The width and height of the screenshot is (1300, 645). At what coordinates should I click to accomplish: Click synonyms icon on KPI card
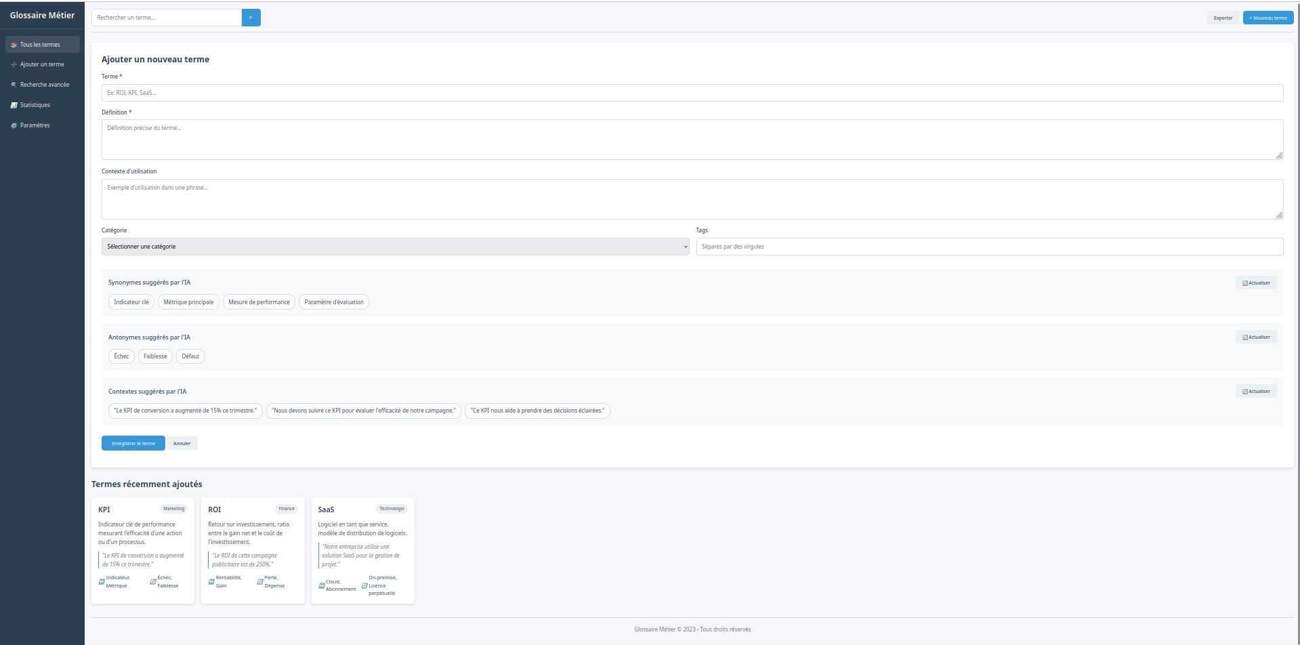(x=102, y=582)
